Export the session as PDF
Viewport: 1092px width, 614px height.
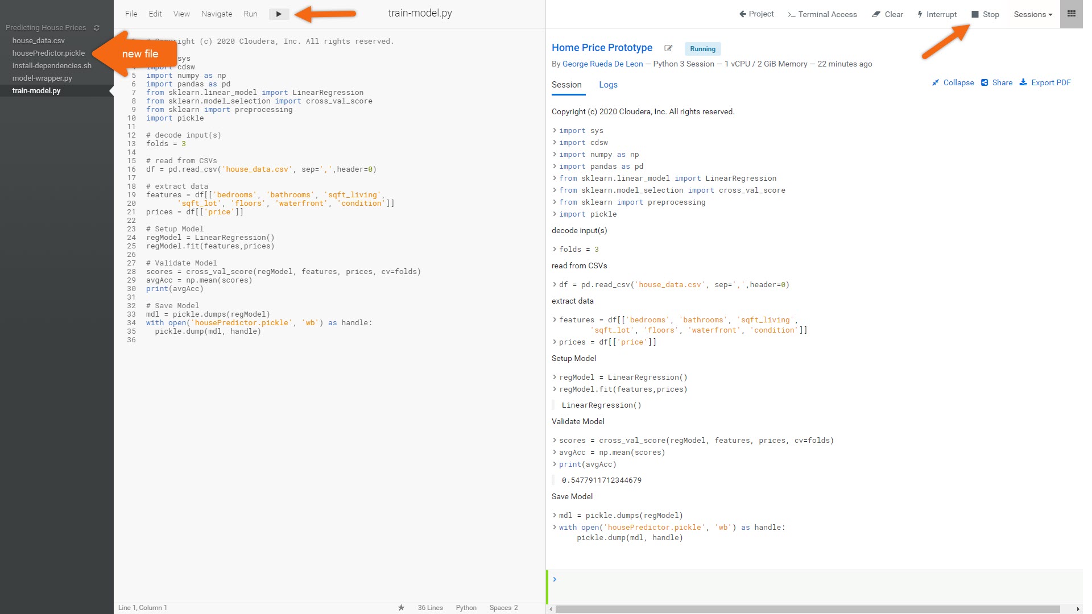point(1045,82)
